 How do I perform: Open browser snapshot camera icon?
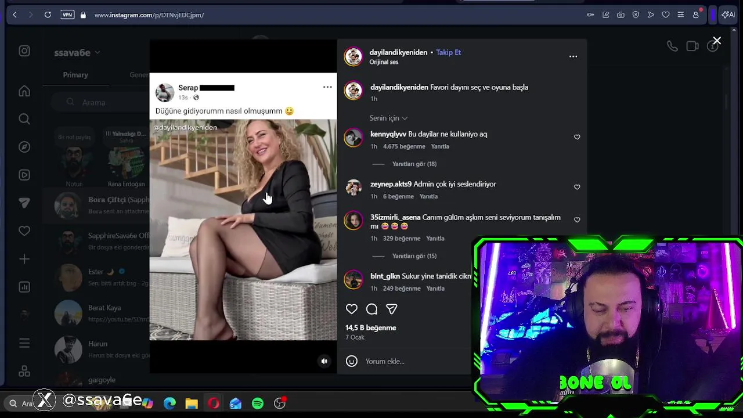[x=621, y=15]
